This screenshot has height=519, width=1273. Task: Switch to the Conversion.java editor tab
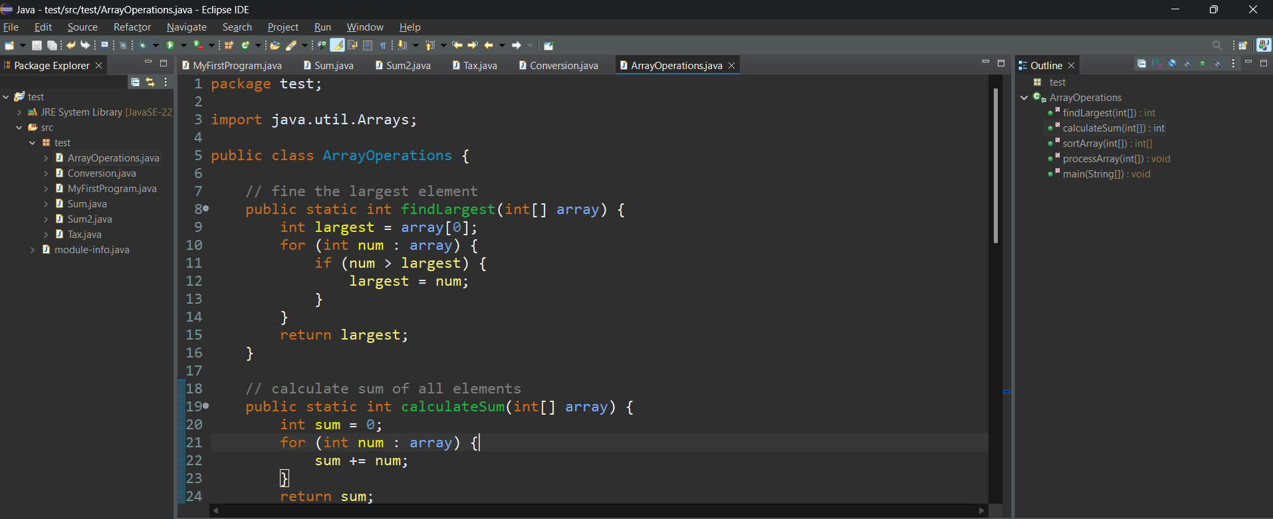(x=558, y=65)
